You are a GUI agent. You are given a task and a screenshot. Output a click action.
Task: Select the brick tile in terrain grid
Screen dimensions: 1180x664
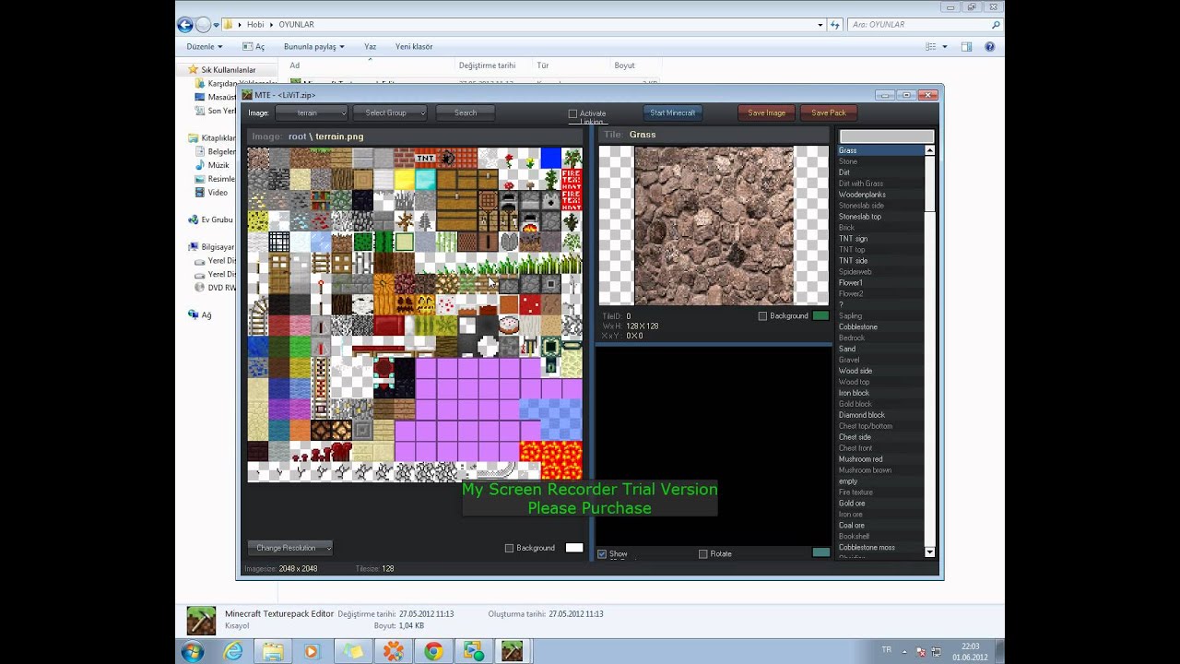pyautogui.click(x=405, y=158)
